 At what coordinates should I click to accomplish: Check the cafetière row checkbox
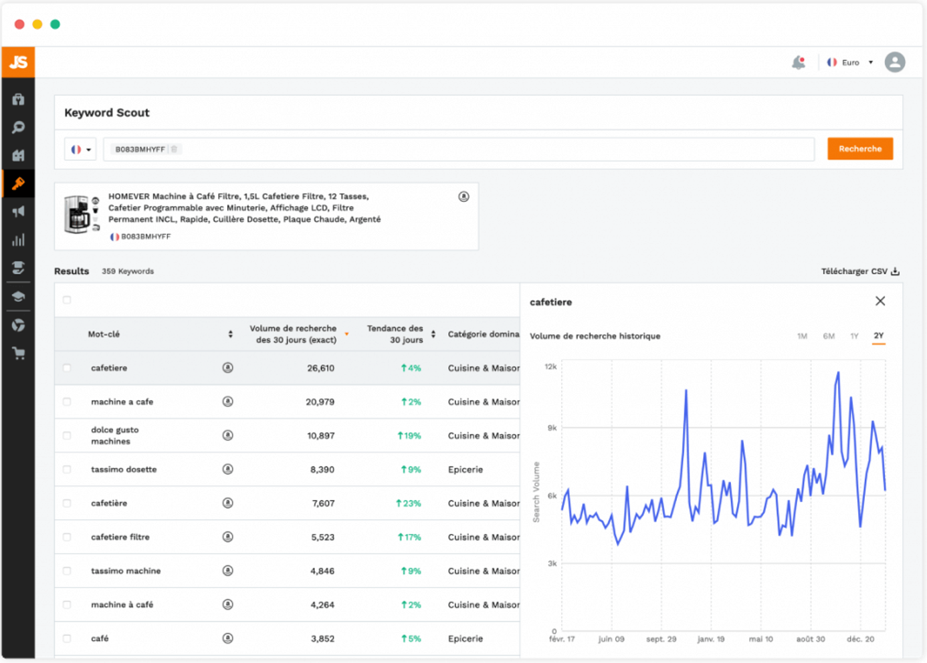tap(67, 503)
